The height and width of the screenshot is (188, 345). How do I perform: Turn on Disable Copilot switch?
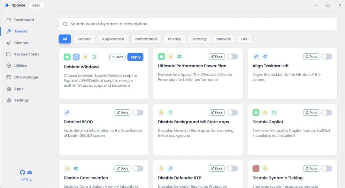pyautogui.click(x=327, y=112)
